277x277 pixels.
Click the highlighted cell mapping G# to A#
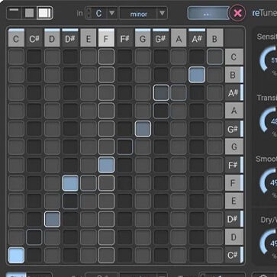coord(161,93)
